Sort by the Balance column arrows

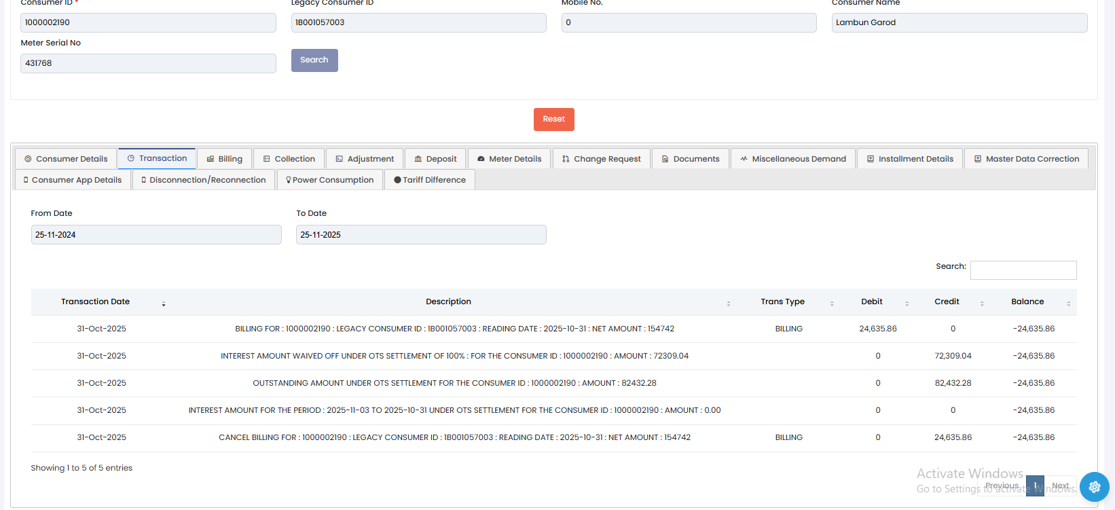[x=1068, y=304]
